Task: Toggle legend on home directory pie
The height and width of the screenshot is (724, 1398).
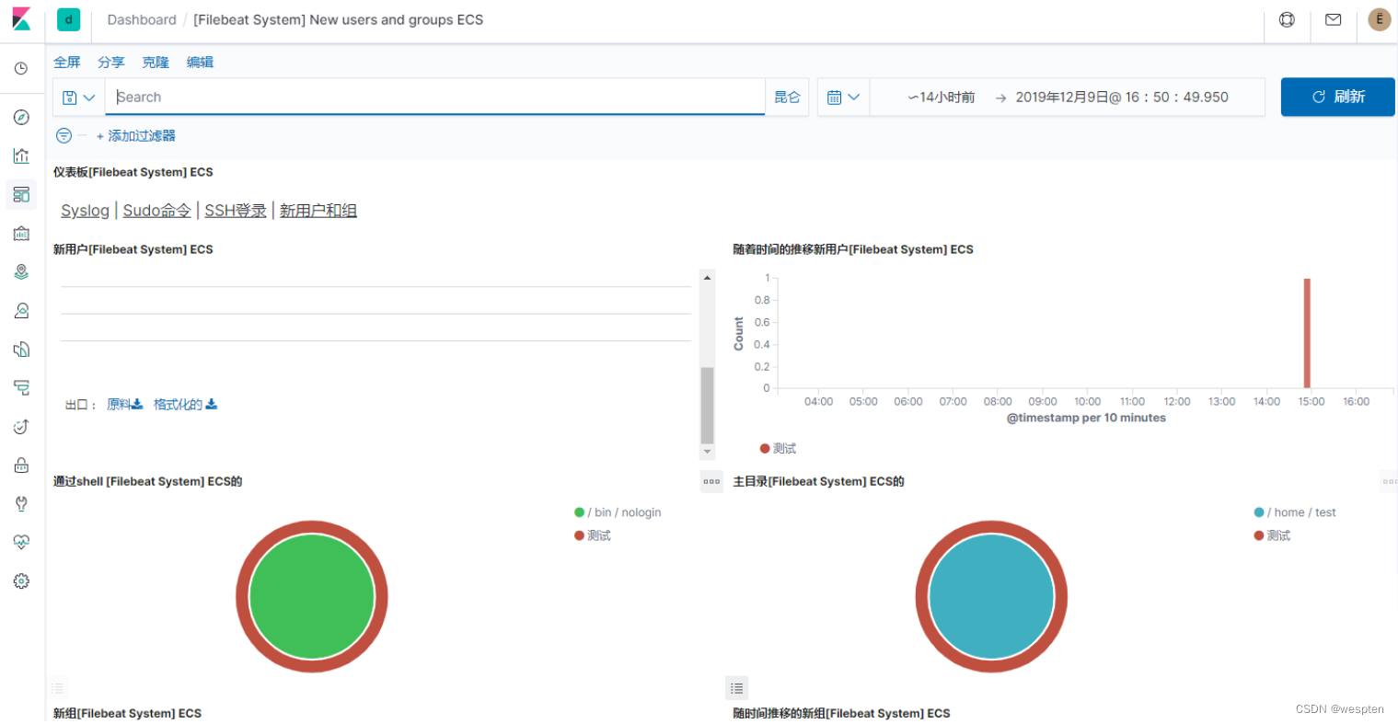Action: [736, 688]
